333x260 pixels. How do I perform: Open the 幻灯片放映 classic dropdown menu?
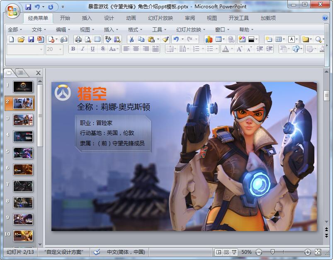[191, 29]
